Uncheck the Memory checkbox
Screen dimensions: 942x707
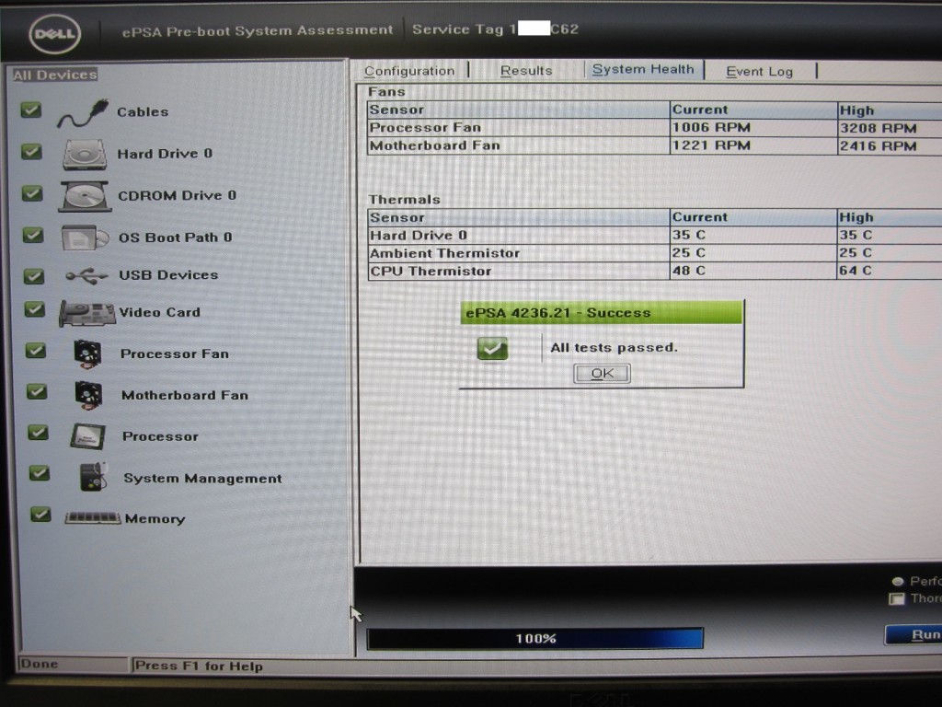click(40, 515)
